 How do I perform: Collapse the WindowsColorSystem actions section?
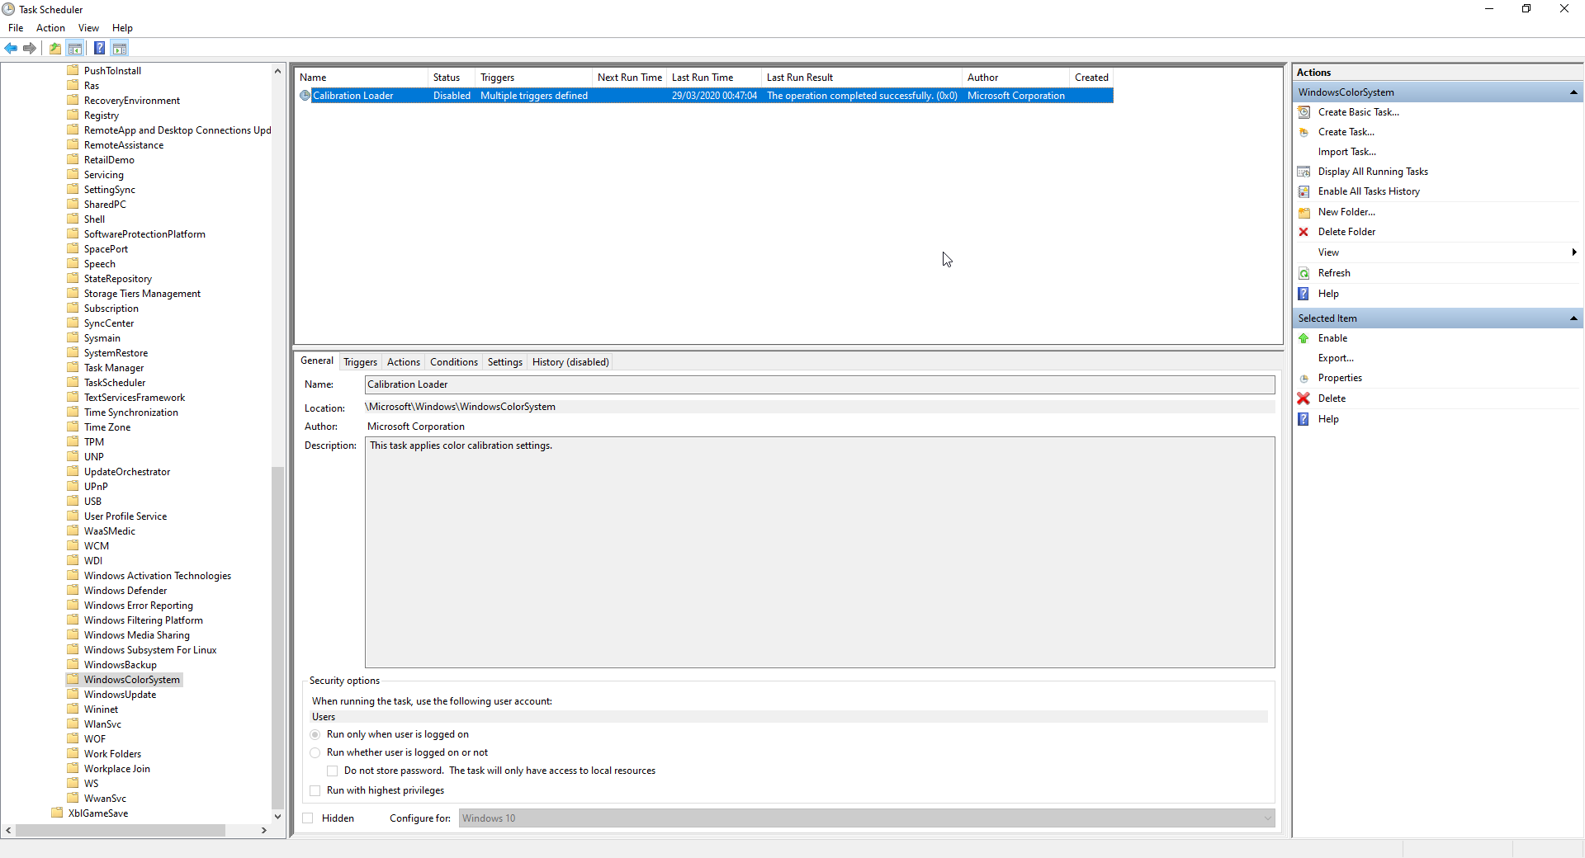click(x=1573, y=92)
